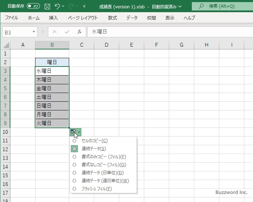Click the Undo arrow icon

click(57, 6)
